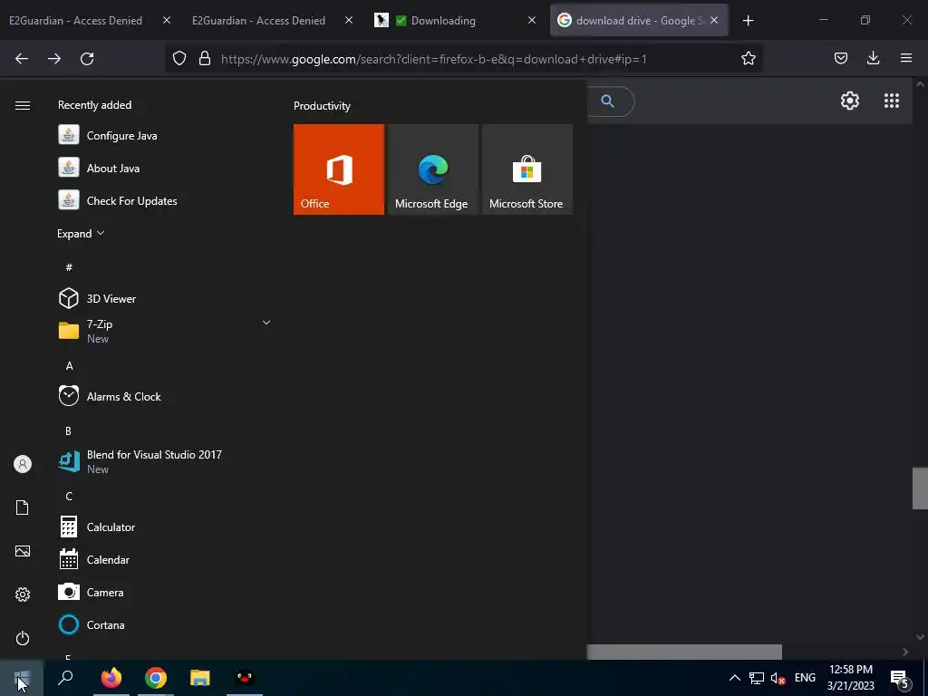This screenshot has height=696, width=928.
Task: Open Pictures icon in Start sidebar
Action: tap(23, 551)
